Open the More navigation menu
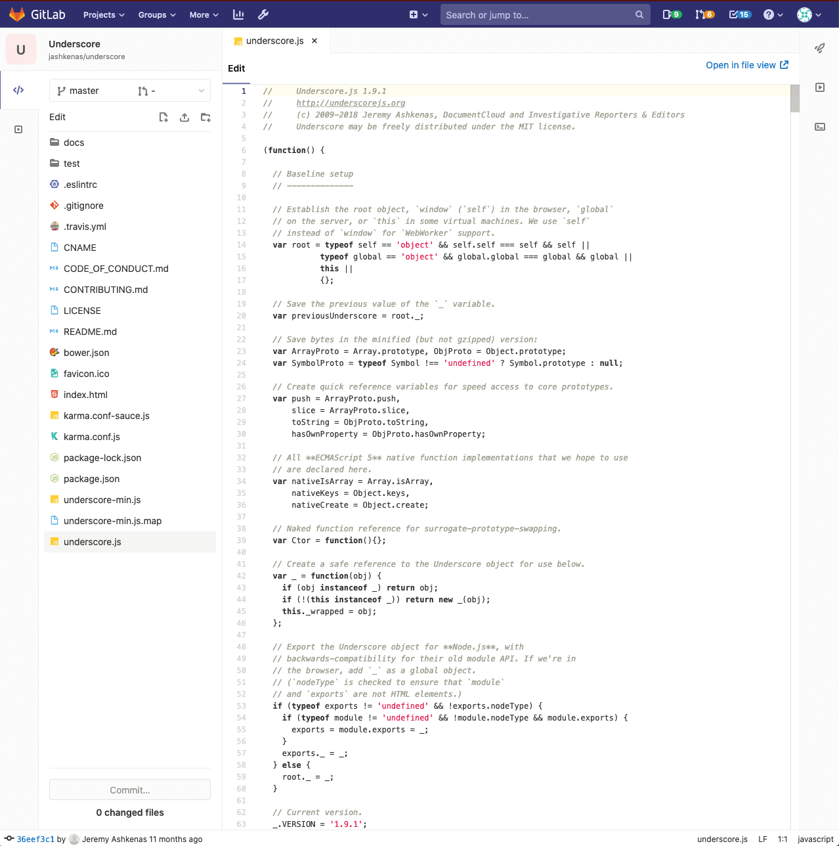This screenshot has width=839, height=846. [204, 14]
